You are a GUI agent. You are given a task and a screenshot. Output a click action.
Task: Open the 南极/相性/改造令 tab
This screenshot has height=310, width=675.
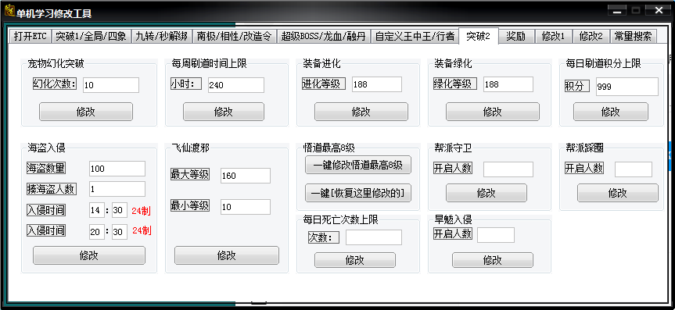(234, 36)
